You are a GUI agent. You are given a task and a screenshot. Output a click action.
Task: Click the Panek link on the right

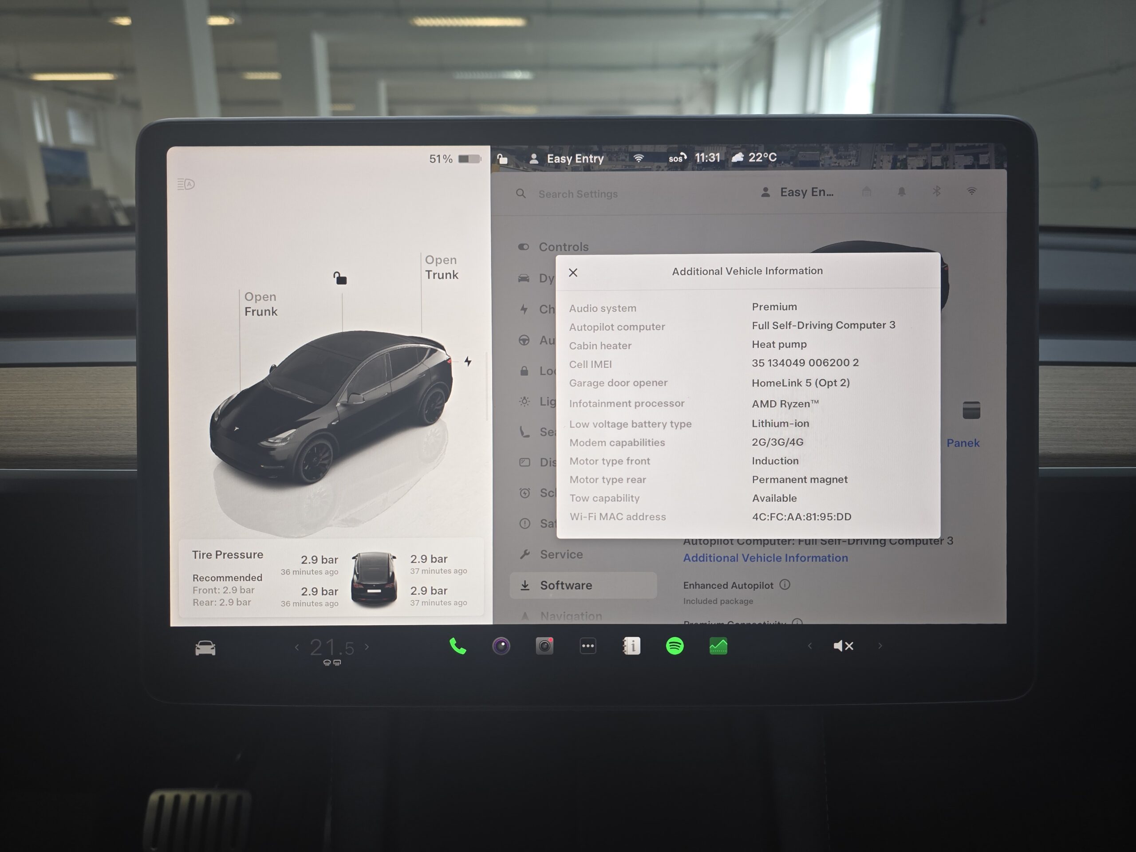click(x=963, y=443)
